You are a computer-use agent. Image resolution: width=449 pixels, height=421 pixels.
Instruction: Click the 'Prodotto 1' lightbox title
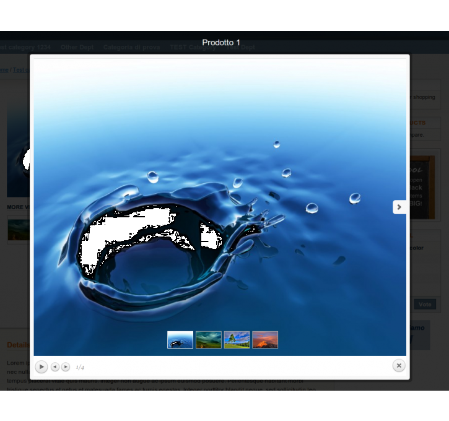[x=221, y=43]
